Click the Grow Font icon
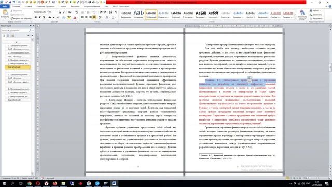Viewport: 332px width, 187px height. point(60,12)
